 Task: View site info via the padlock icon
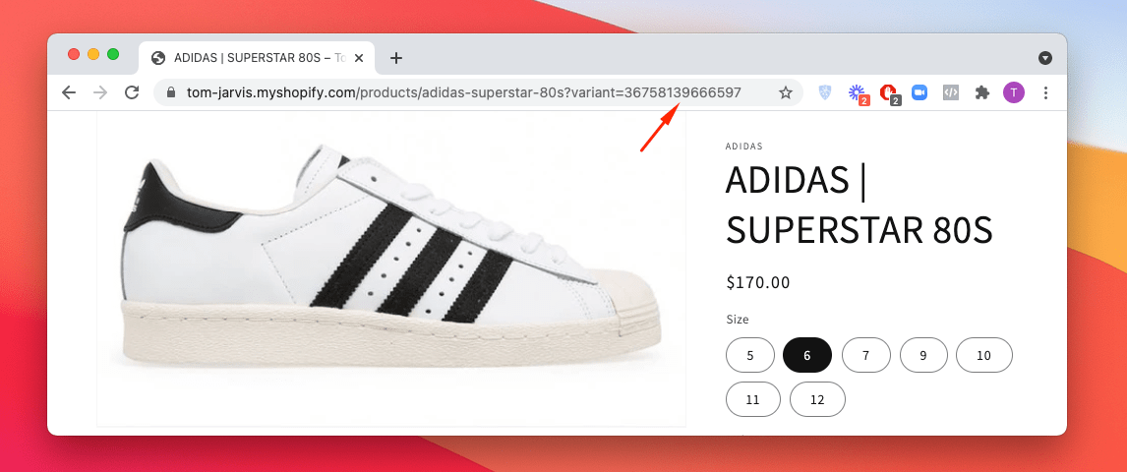171,92
